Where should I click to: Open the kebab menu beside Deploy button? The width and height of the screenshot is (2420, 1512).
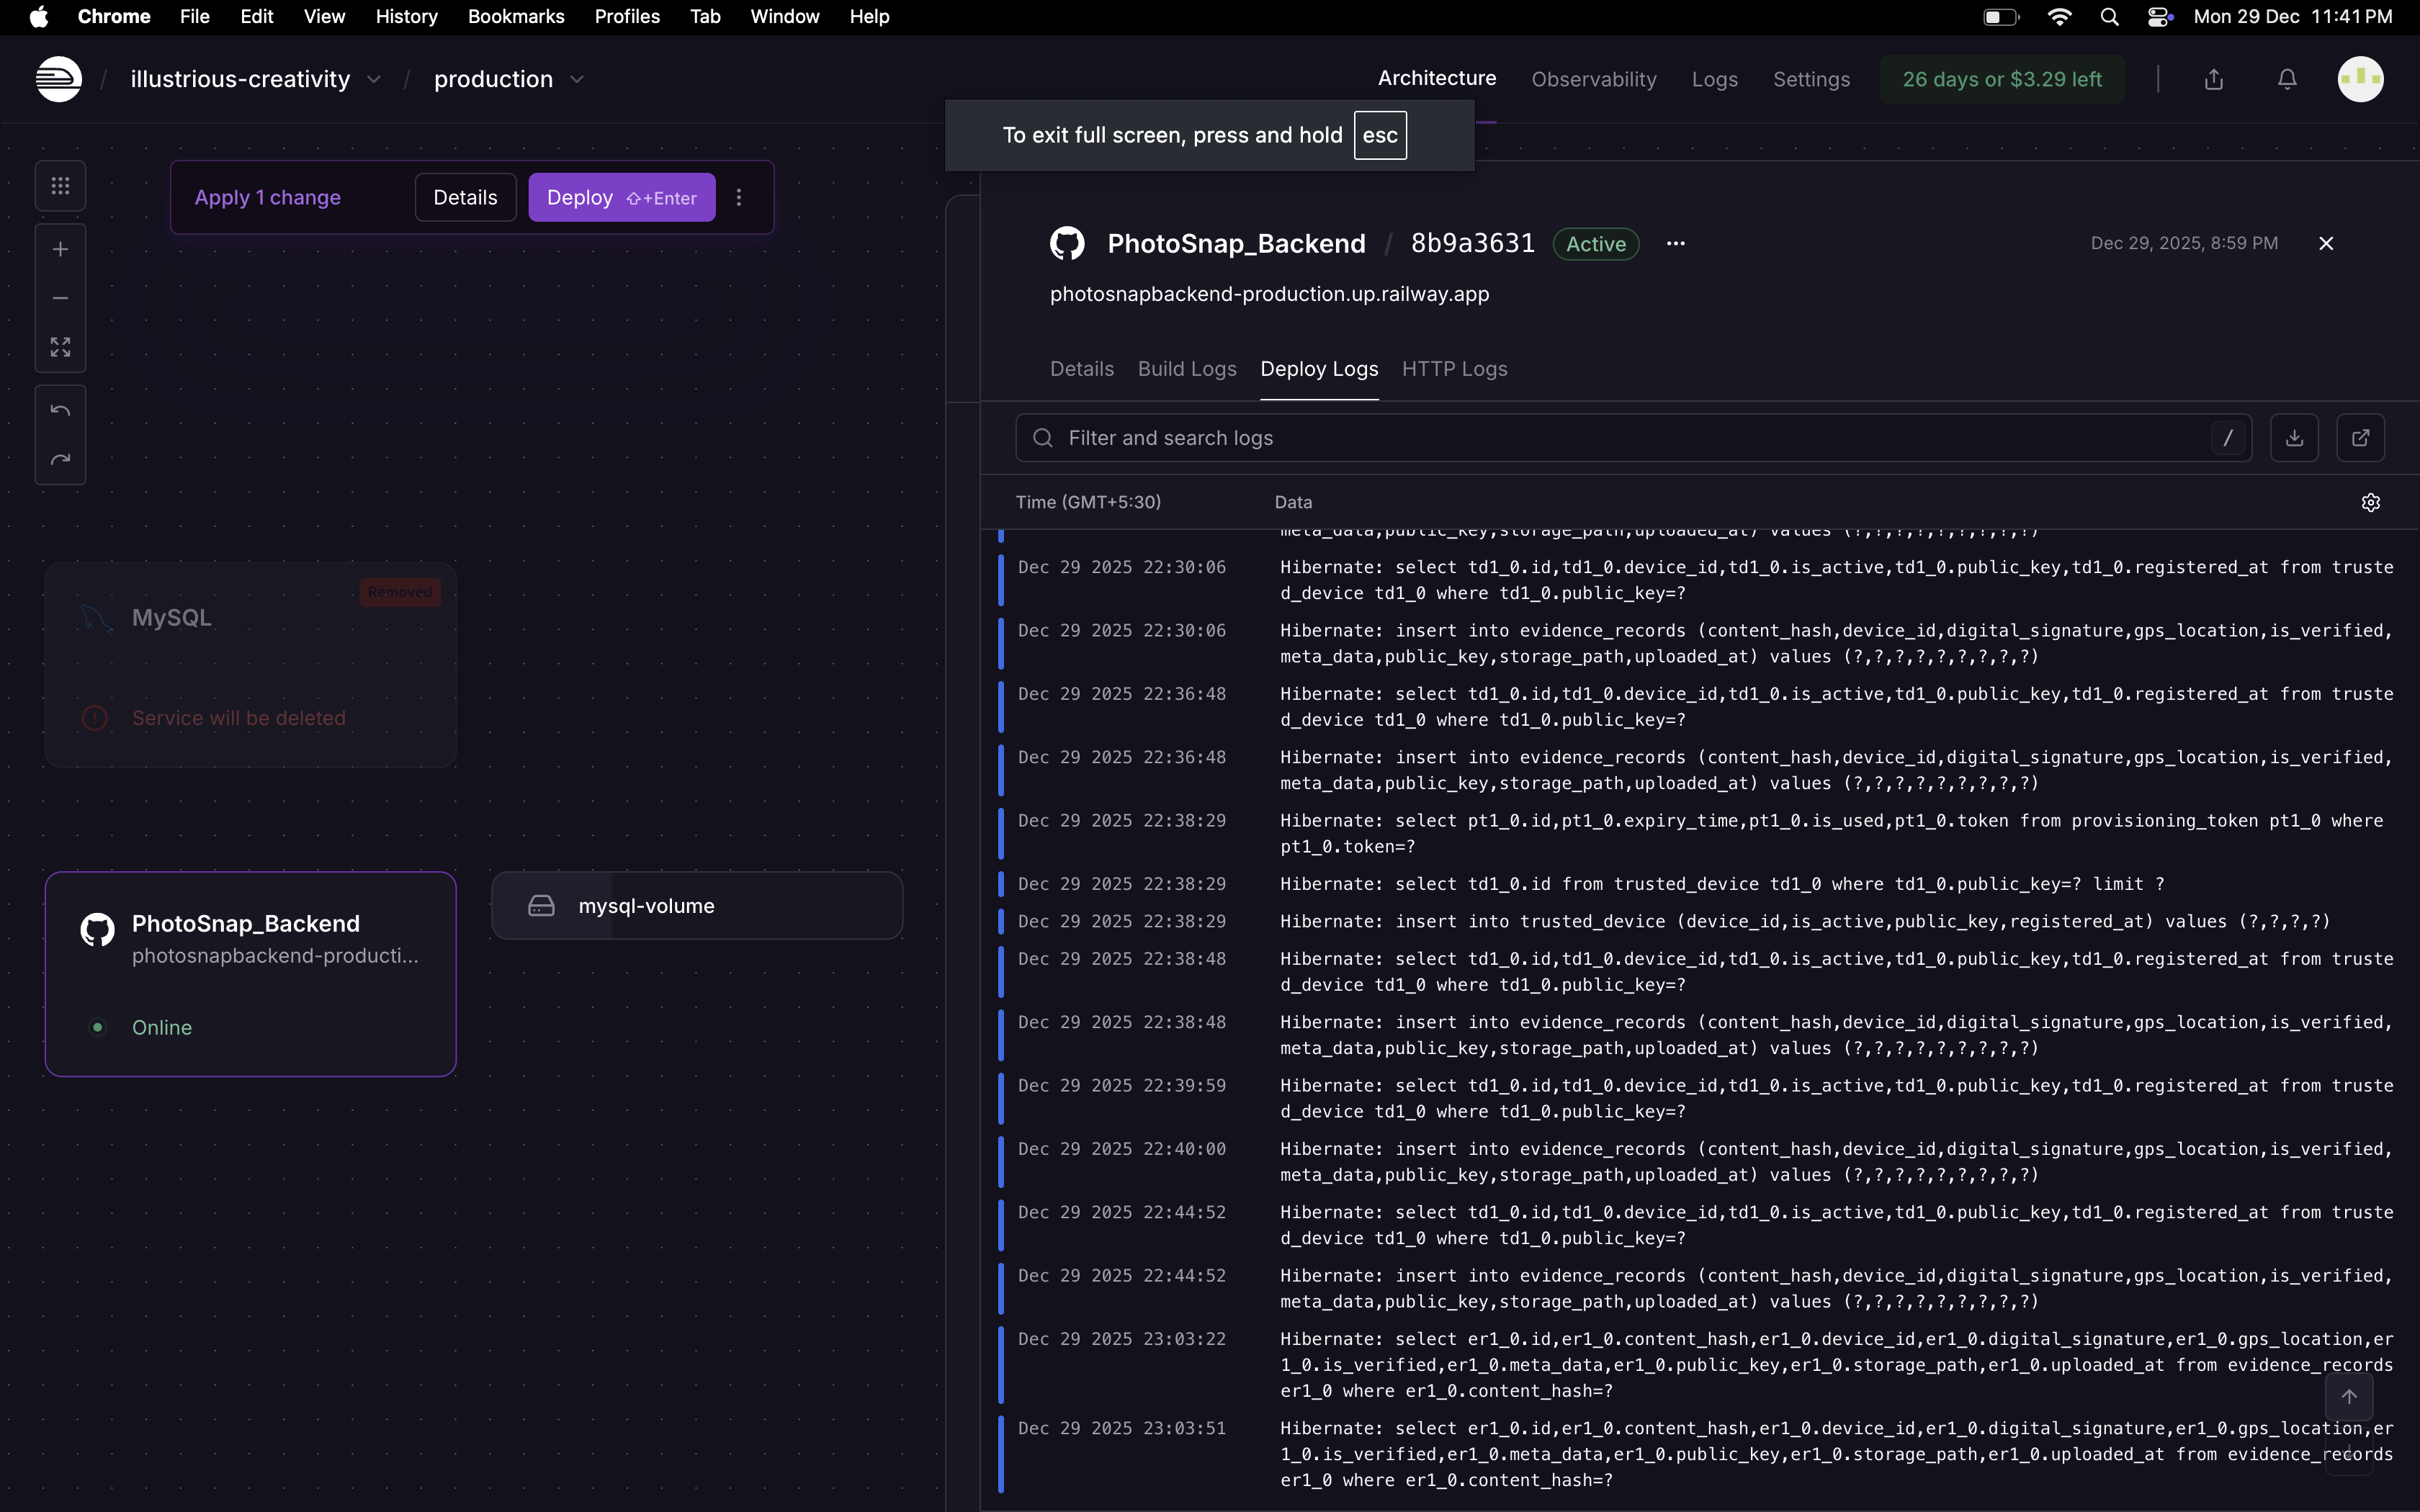[x=739, y=198]
